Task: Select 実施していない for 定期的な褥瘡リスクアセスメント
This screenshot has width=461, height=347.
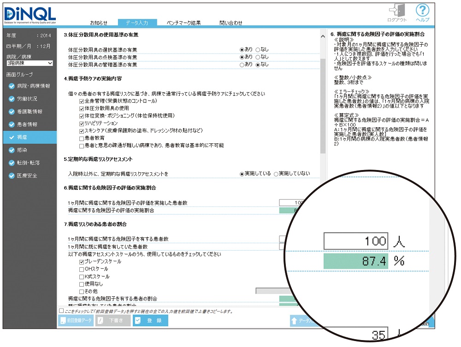Action: coord(276,174)
